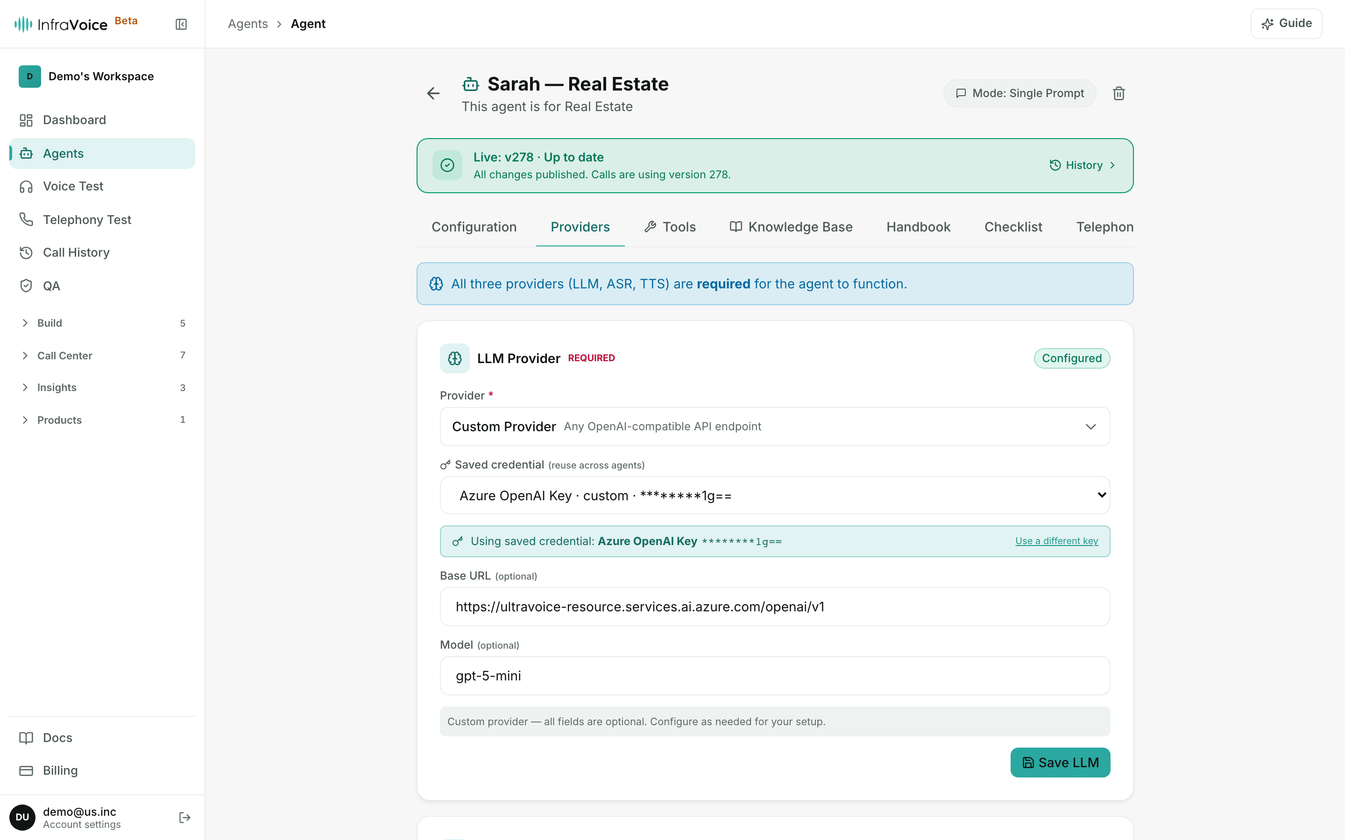Click the logout icon next to demo@us.inc

click(185, 817)
